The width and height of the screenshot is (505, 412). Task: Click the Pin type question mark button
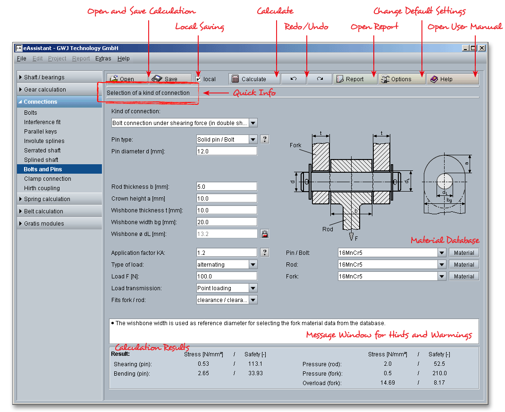[x=265, y=139]
